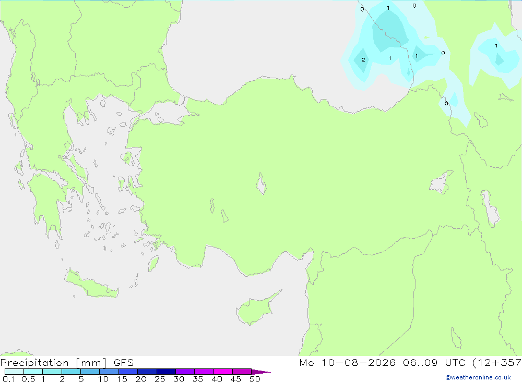The height and width of the screenshot is (382, 522).
Task: Click the 'GFS' model label
Action: click(x=124, y=362)
